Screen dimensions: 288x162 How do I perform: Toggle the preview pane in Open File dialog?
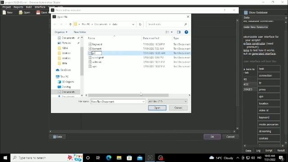(179, 32)
